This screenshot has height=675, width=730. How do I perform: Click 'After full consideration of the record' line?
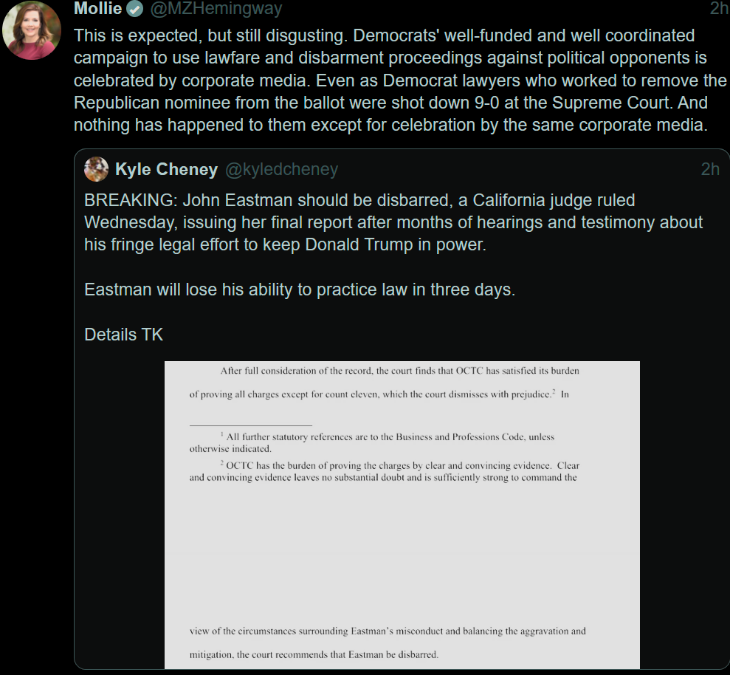(x=399, y=371)
